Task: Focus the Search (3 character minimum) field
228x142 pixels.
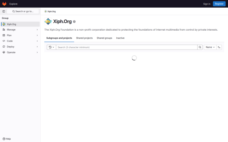Action: [127, 47]
